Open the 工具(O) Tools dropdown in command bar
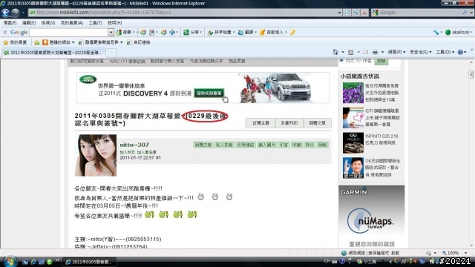Image resolution: width=475 pixels, height=267 pixels. coord(445,52)
